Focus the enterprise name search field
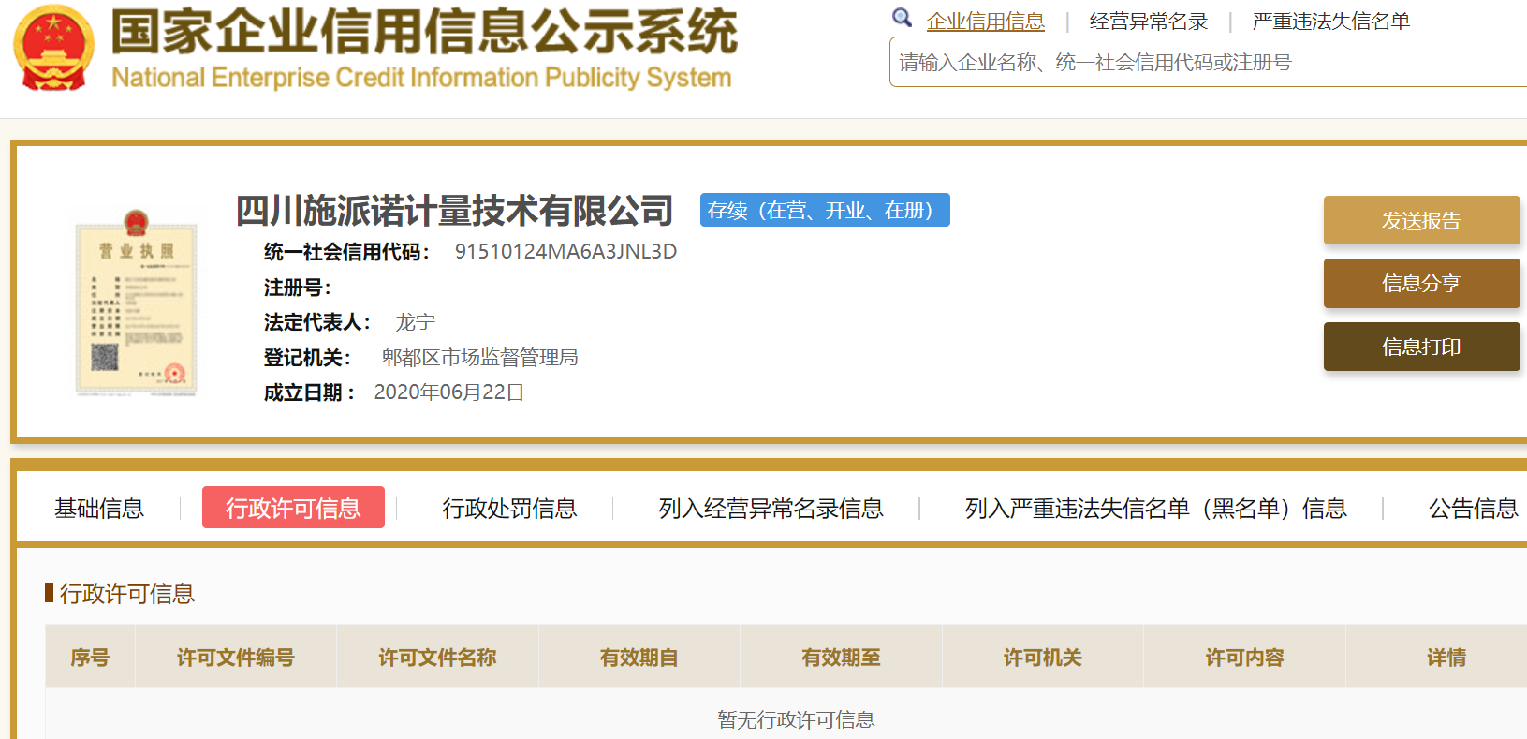The height and width of the screenshot is (739, 1527). tap(1208, 63)
